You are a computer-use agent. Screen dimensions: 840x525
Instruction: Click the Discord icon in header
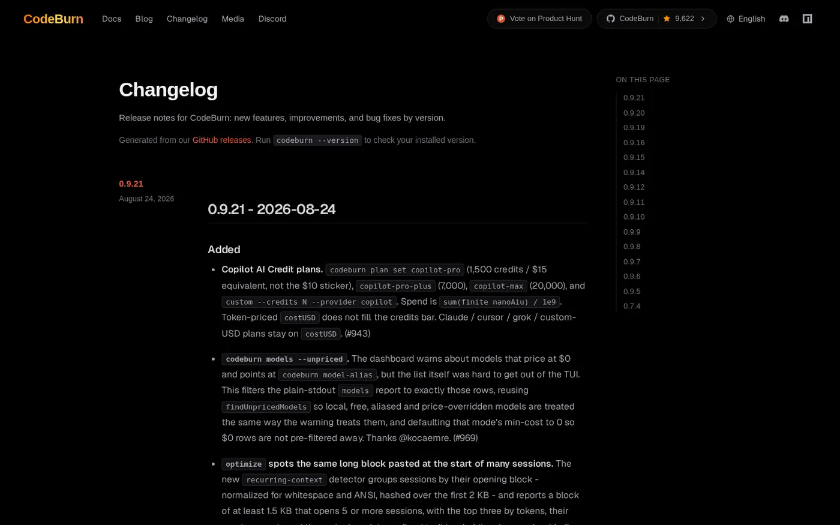coord(784,19)
